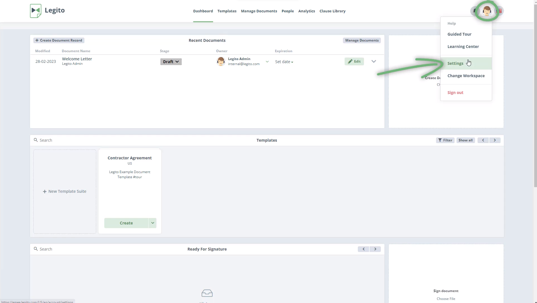
Task: Go to next Templates page arrow
Action: click(x=495, y=140)
